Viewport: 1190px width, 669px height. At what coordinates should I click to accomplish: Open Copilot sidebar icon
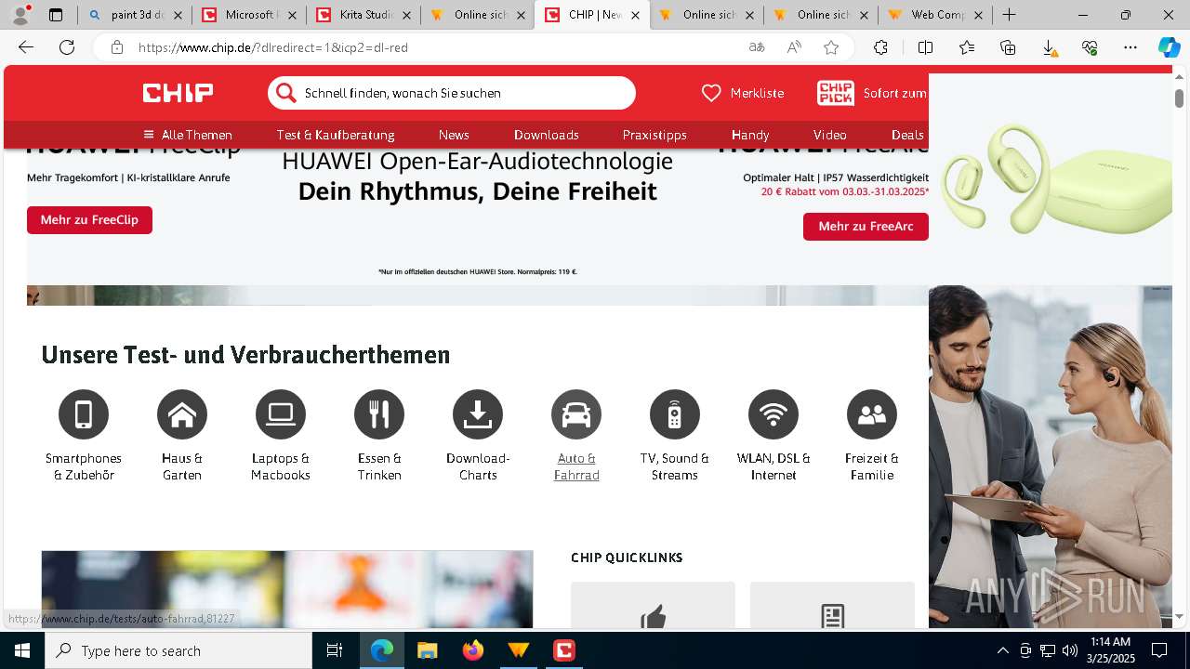(x=1170, y=47)
